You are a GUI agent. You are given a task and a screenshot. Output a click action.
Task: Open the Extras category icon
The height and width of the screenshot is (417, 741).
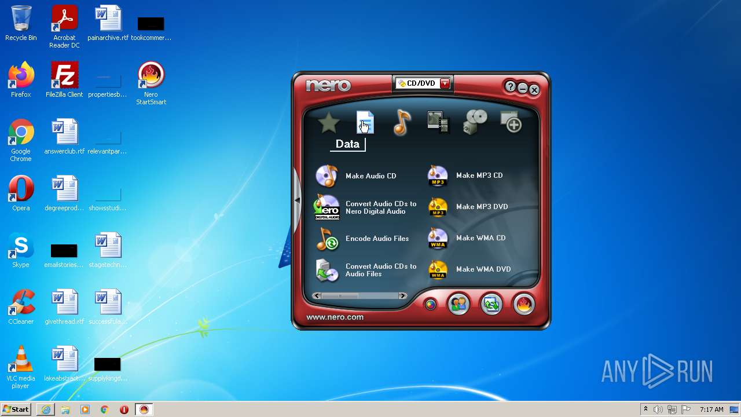pyautogui.click(x=511, y=123)
